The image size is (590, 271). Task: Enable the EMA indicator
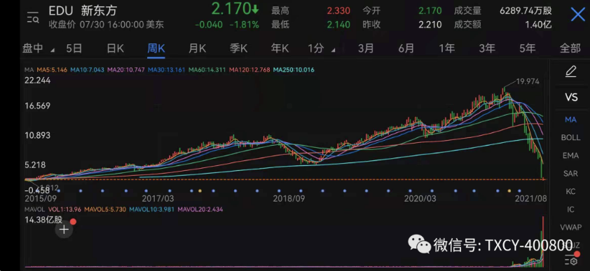pos(570,155)
